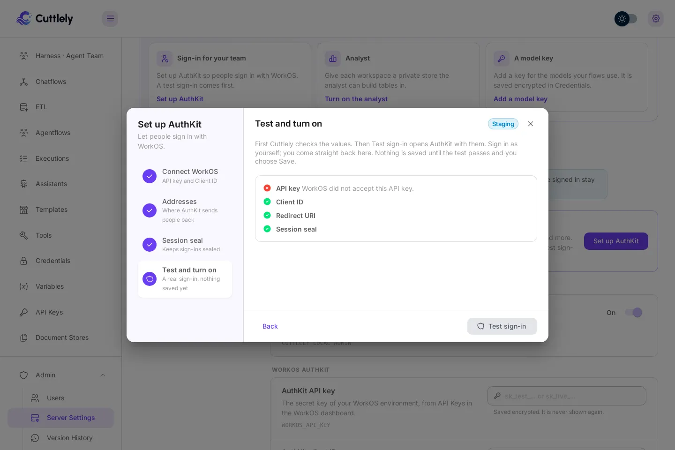The height and width of the screenshot is (450, 675).
Task: Click the Executions list icon
Action: pyautogui.click(x=23, y=158)
